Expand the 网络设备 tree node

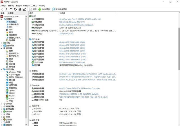[x=2, y=109]
